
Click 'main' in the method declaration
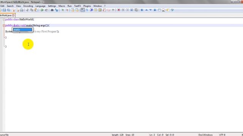click(x=29, y=25)
